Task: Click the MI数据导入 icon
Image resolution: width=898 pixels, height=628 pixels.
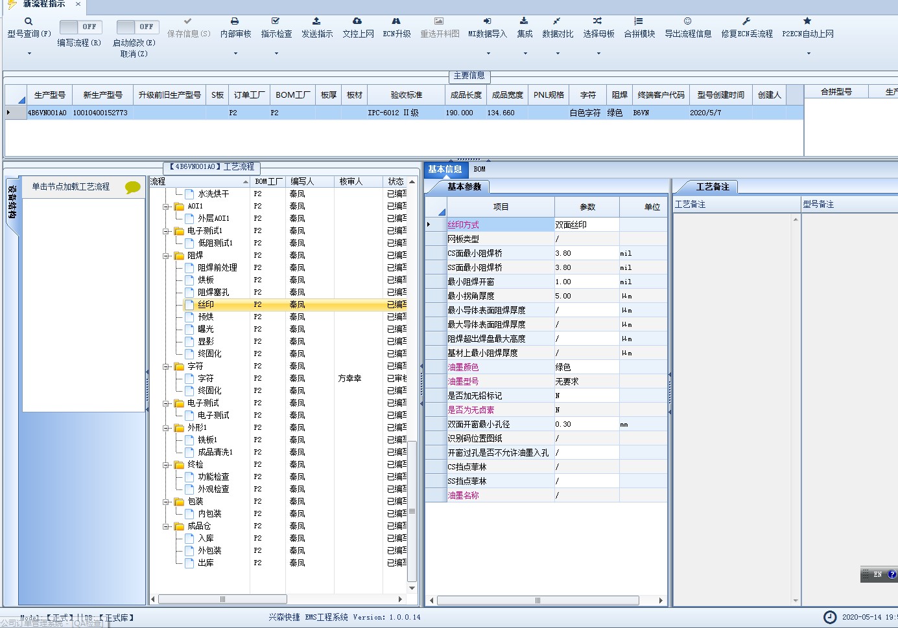Action: [x=488, y=21]
